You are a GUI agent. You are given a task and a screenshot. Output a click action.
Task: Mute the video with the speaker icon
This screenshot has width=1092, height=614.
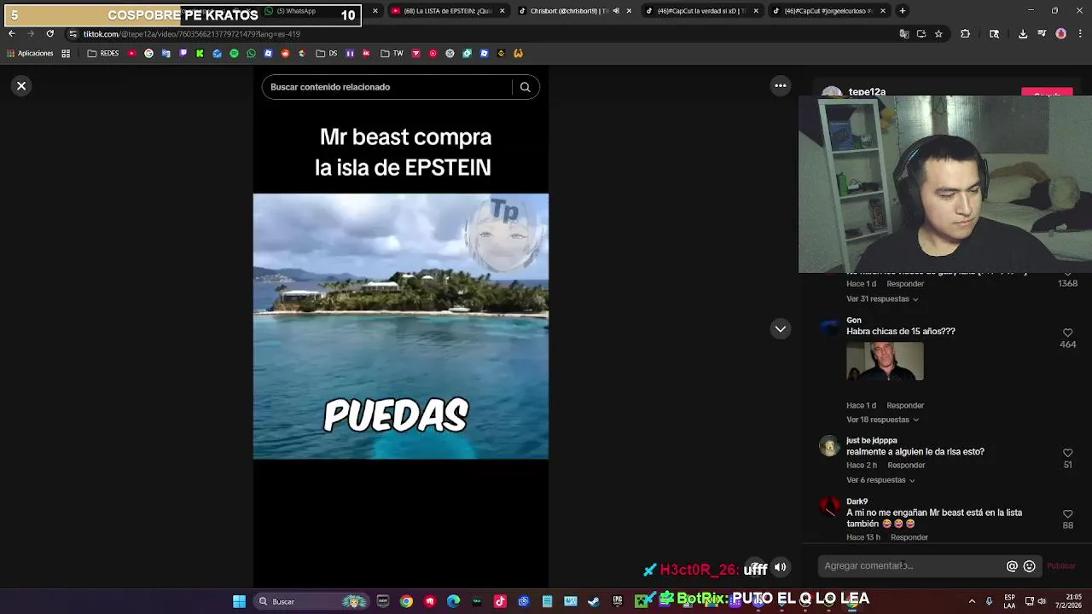point(780,567)
